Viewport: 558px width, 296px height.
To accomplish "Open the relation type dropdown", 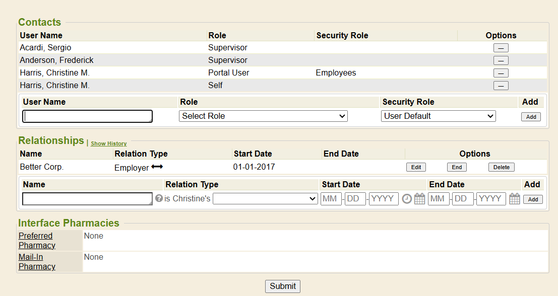I will 265,199.
